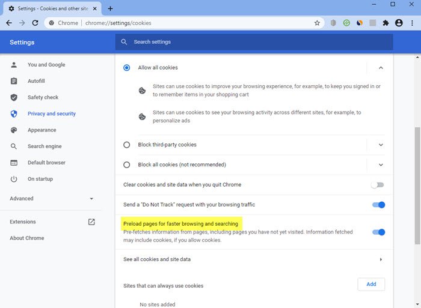The image size is (421, 308).
Task: Click the vertical scrollbar thumb
Action: 417,186
